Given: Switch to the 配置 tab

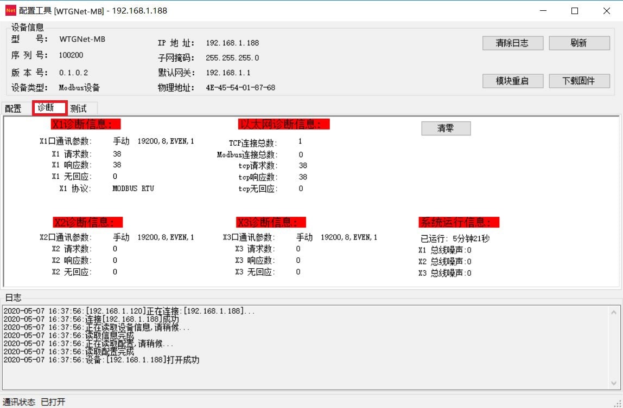Looking at the screenshot, I should (x=14, y=108).
